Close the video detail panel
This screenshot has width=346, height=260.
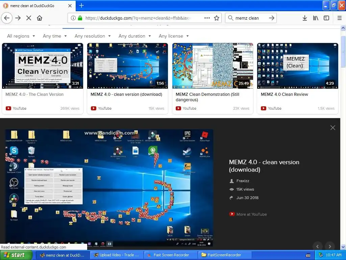[333, 128]
